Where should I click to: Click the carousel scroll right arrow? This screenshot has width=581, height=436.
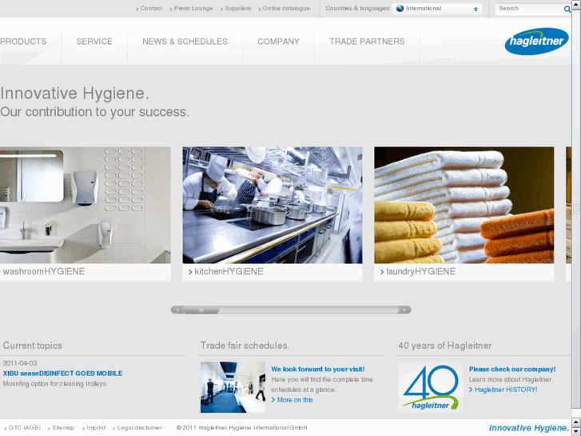(404, 310)
